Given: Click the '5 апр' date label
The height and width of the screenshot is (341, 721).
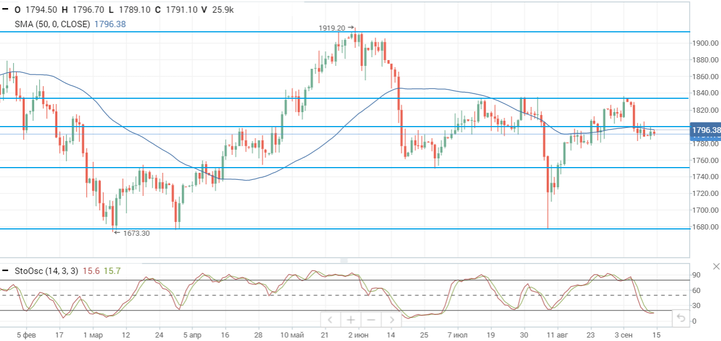Looking at the screenshot, I should click(193, 335).
